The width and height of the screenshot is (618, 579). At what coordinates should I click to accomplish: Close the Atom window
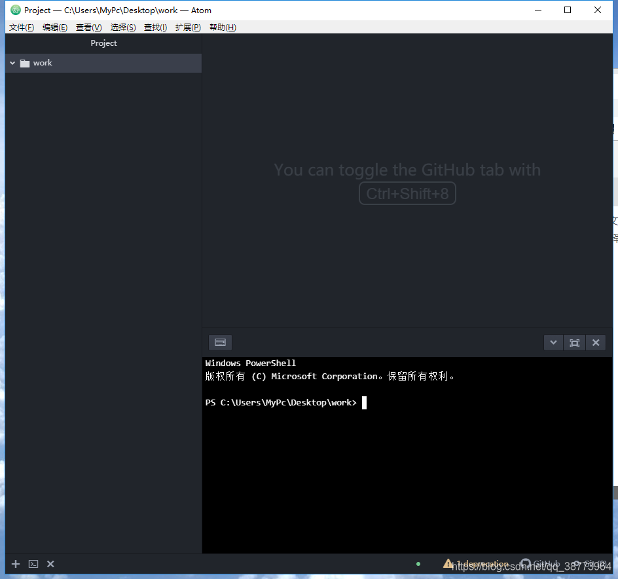(598, 10)
